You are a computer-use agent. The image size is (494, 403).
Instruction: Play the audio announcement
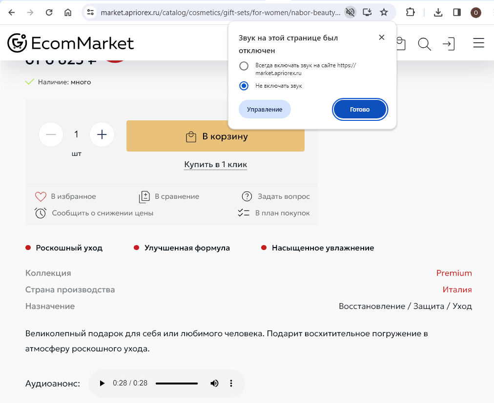102,384
